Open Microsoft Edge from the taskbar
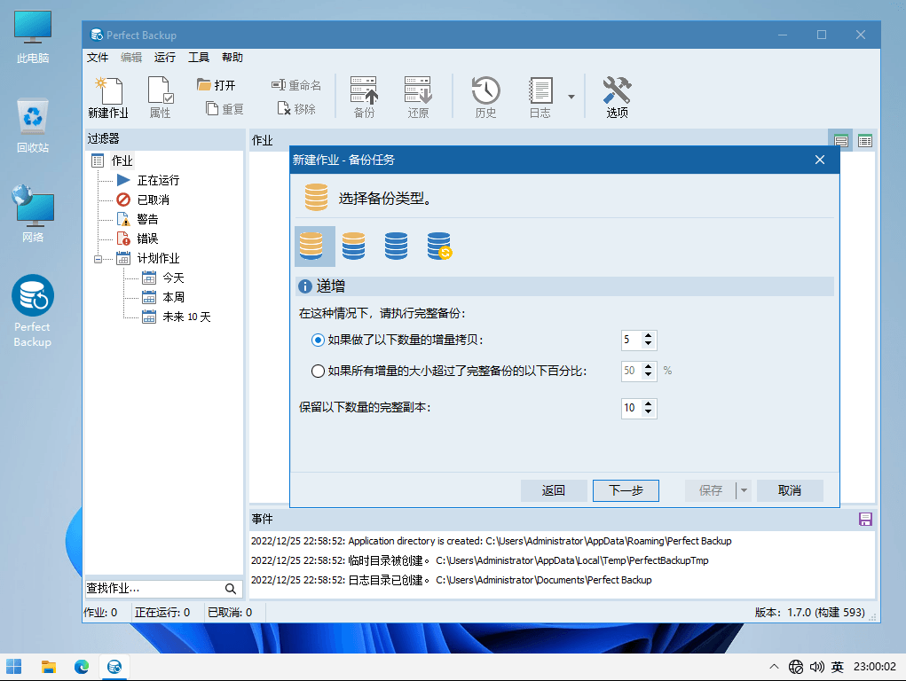 [82, 667]
